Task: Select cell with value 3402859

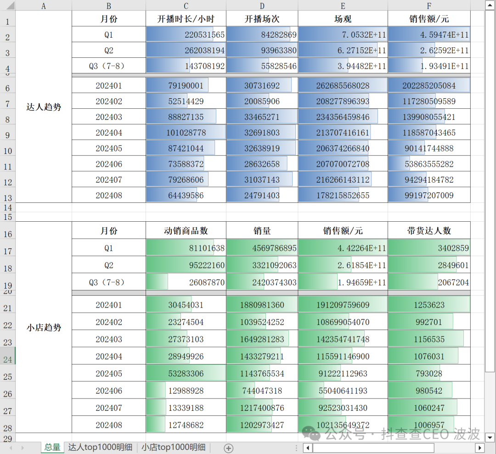Action: pyautogui.click(x=429, y=247)
